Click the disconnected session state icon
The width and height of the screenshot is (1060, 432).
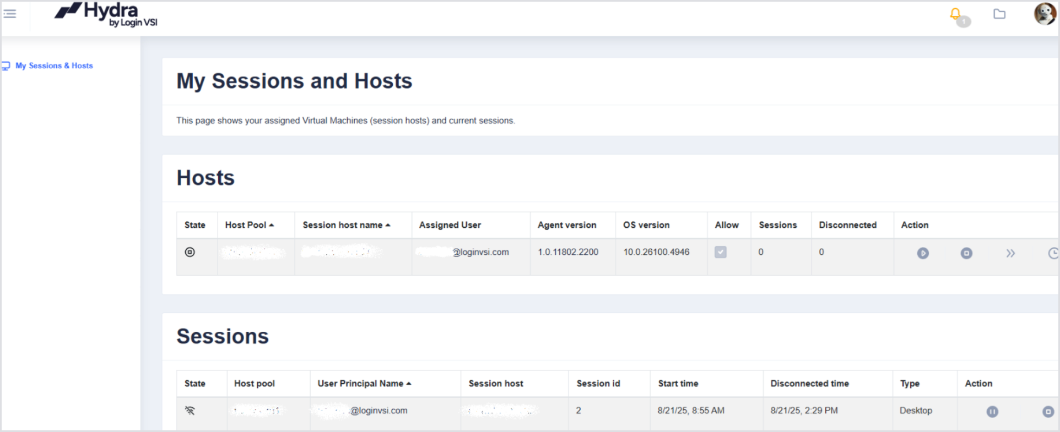click(190, 411)
